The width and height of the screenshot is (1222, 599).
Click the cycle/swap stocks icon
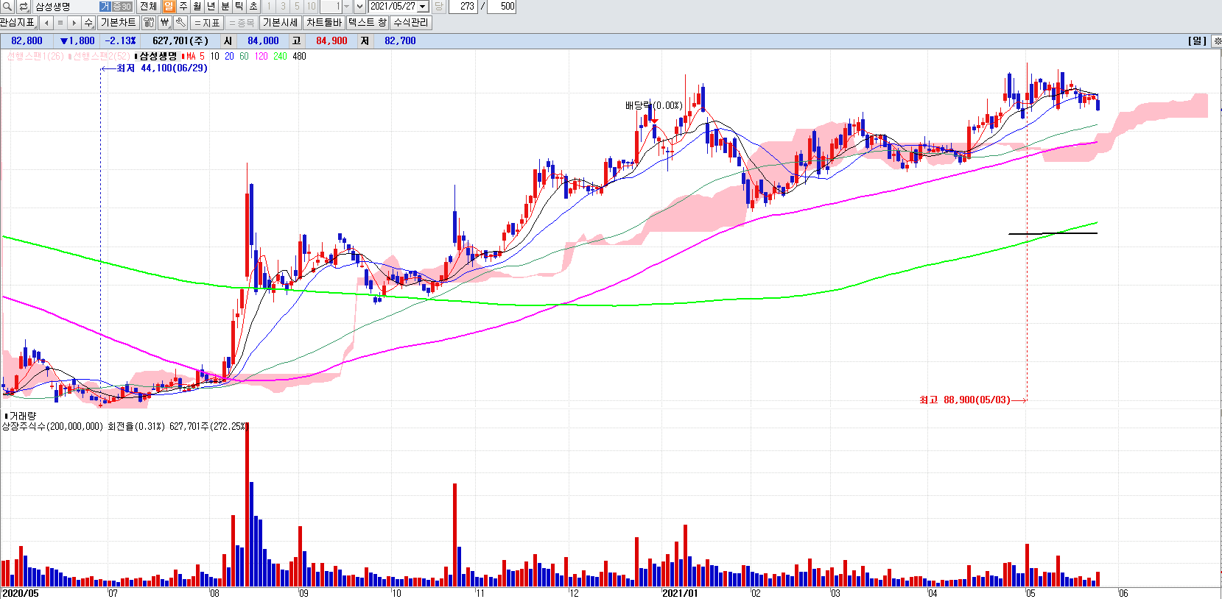(24, 7)
